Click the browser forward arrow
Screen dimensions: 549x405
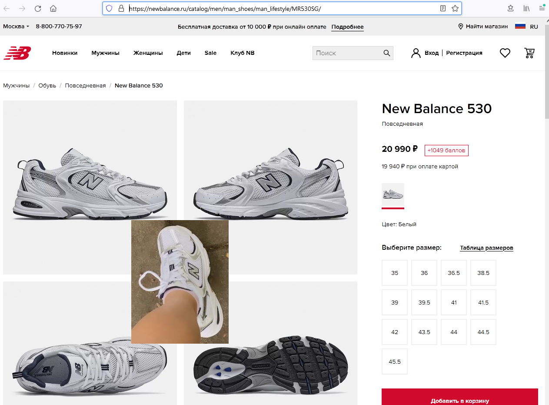click(22, 8)
